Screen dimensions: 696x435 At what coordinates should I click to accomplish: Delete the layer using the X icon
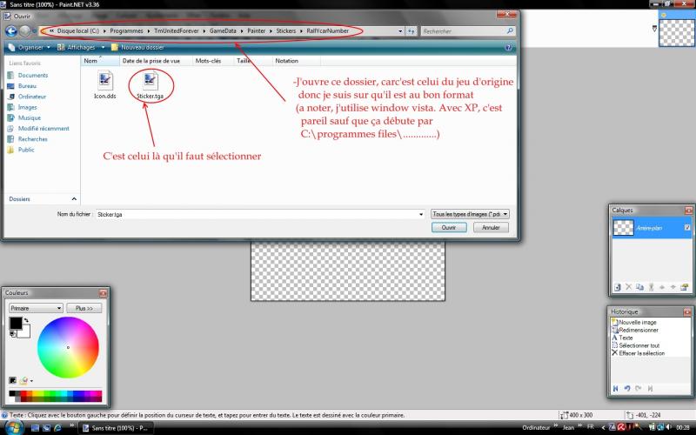[x=628, y=287]
